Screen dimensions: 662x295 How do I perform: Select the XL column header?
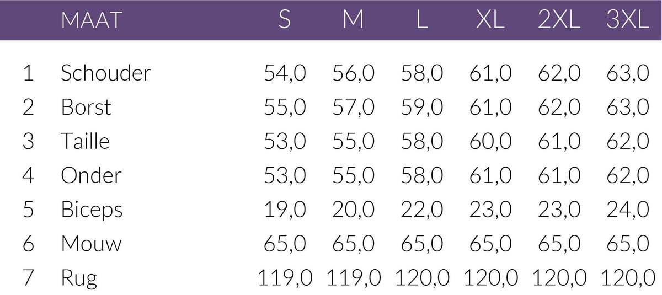tap(490, 20)
